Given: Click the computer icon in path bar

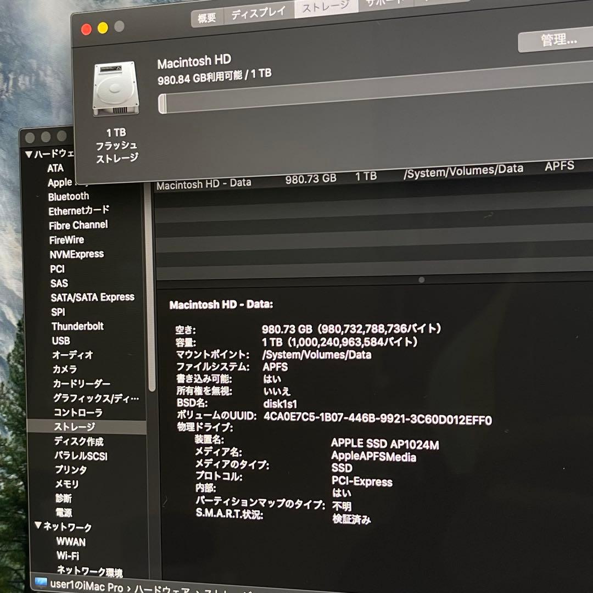Looking at the screenshot, I should [x=41, y=581].
